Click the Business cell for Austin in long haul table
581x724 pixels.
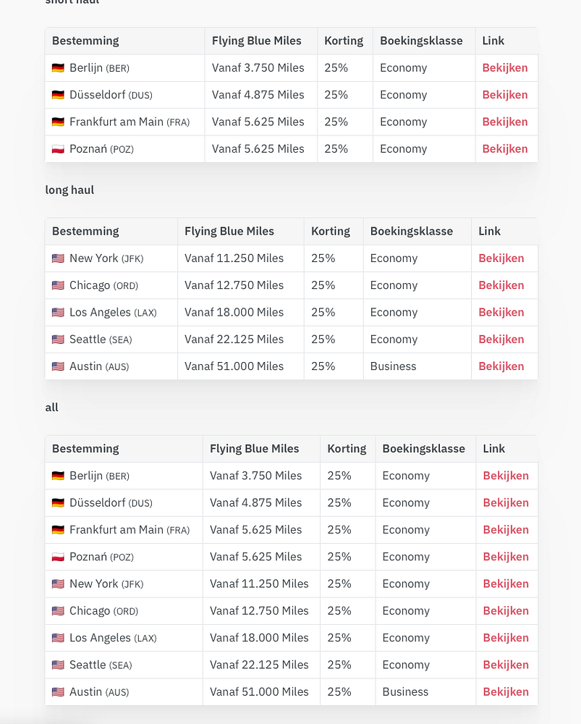pos(393,366)
